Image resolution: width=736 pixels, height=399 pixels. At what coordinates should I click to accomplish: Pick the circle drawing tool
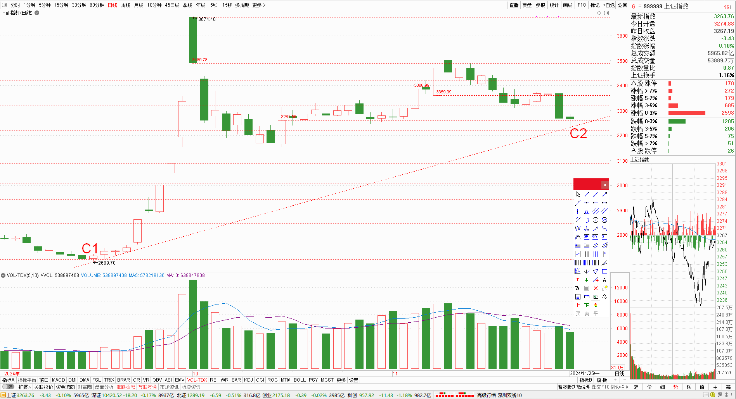[596, 220]
